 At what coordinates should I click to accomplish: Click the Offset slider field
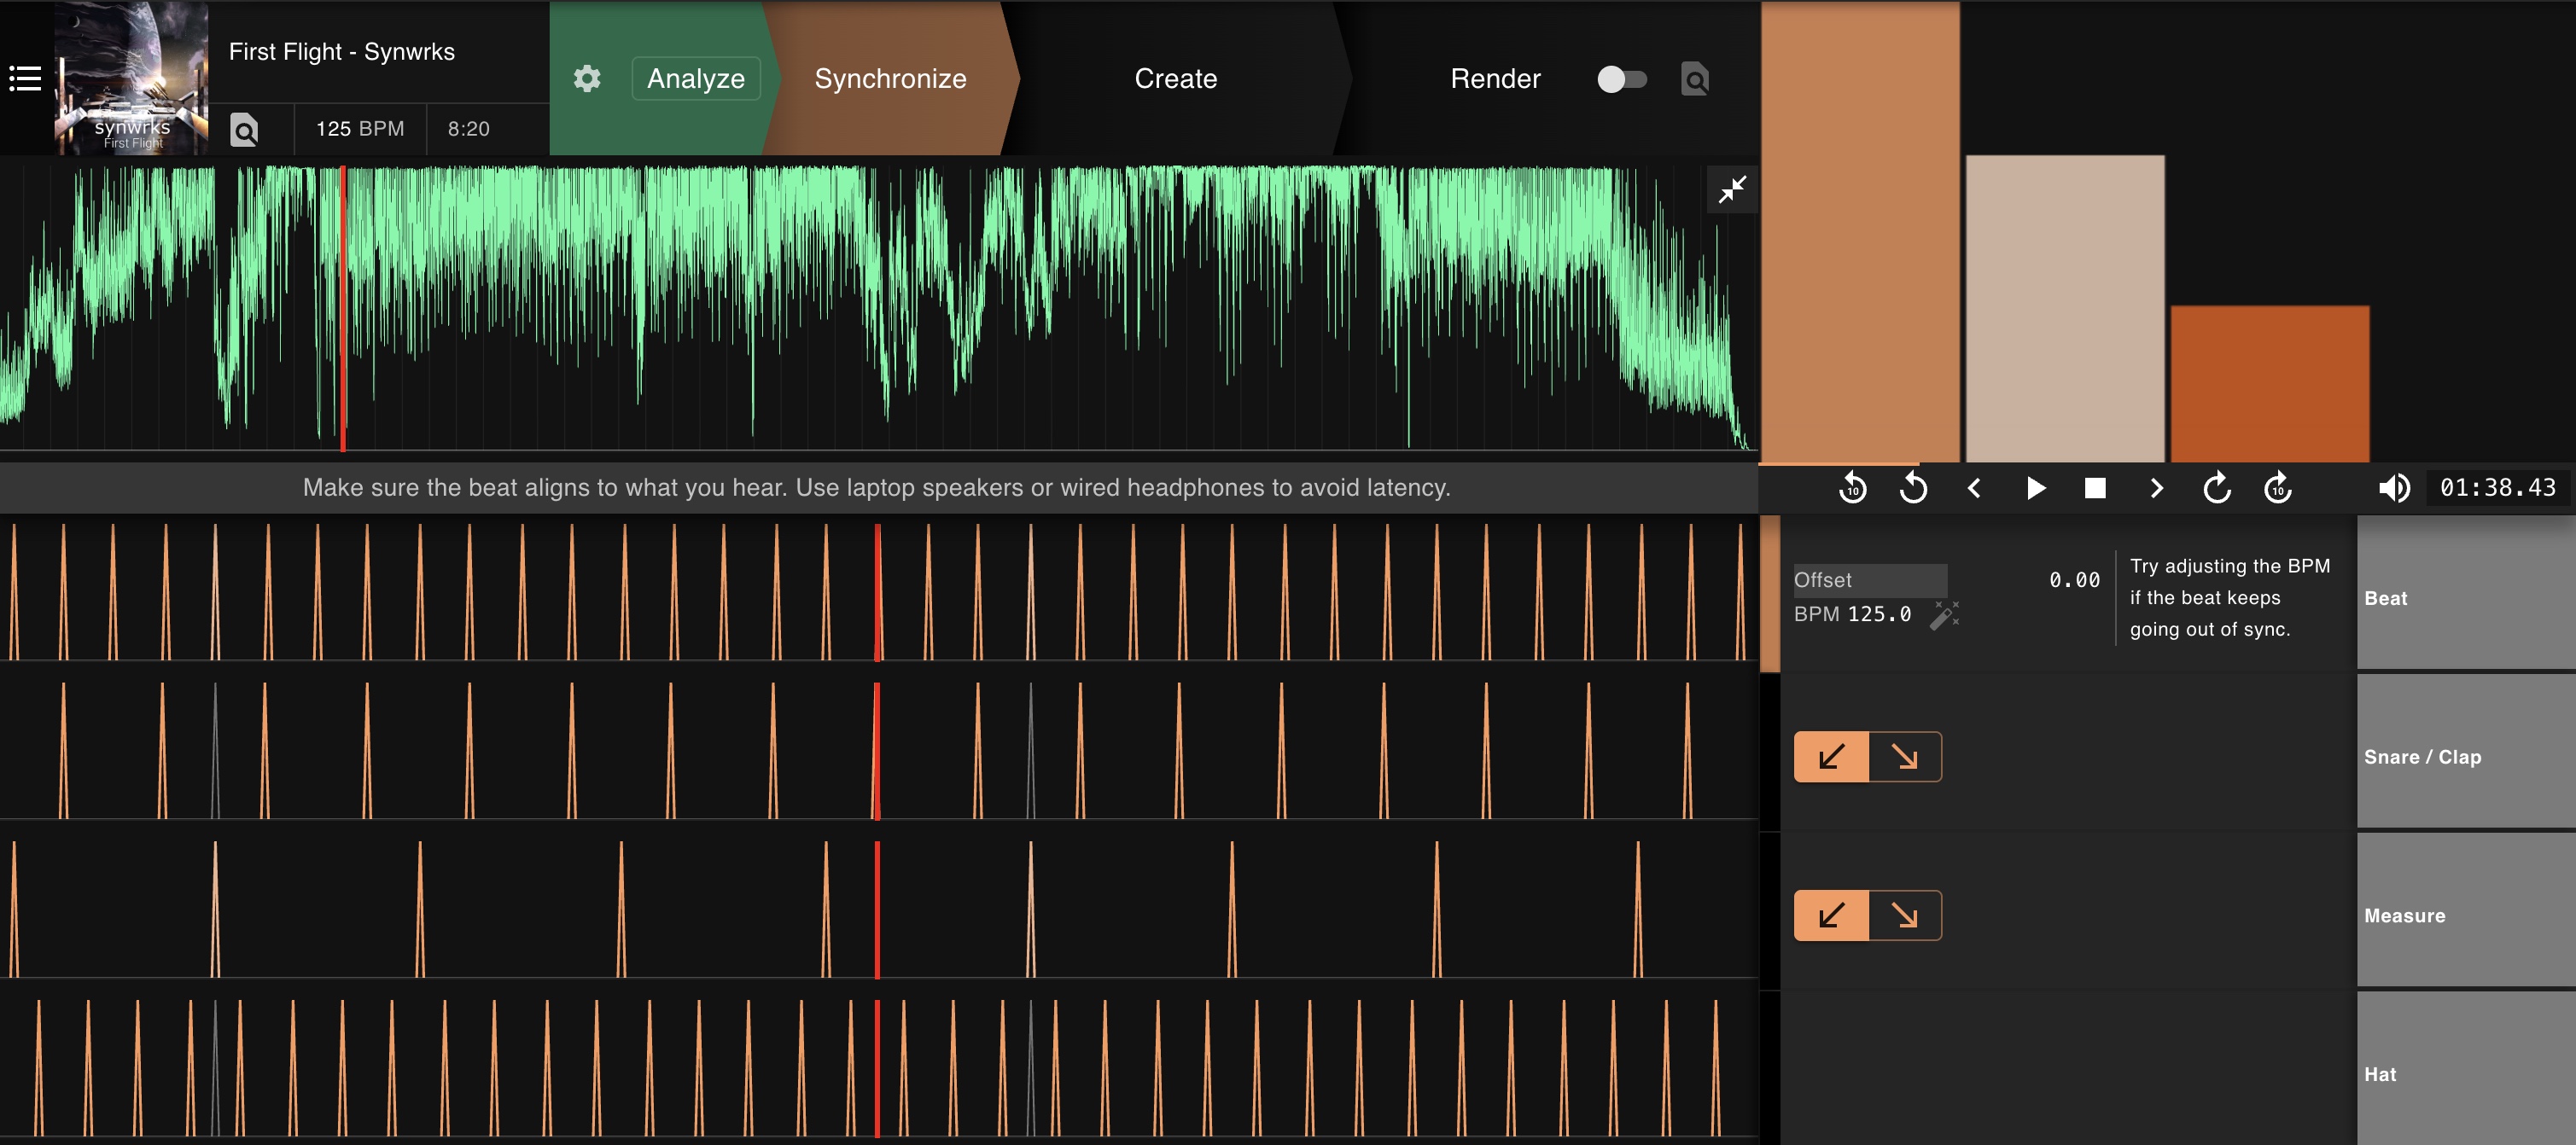point(1869,580)
